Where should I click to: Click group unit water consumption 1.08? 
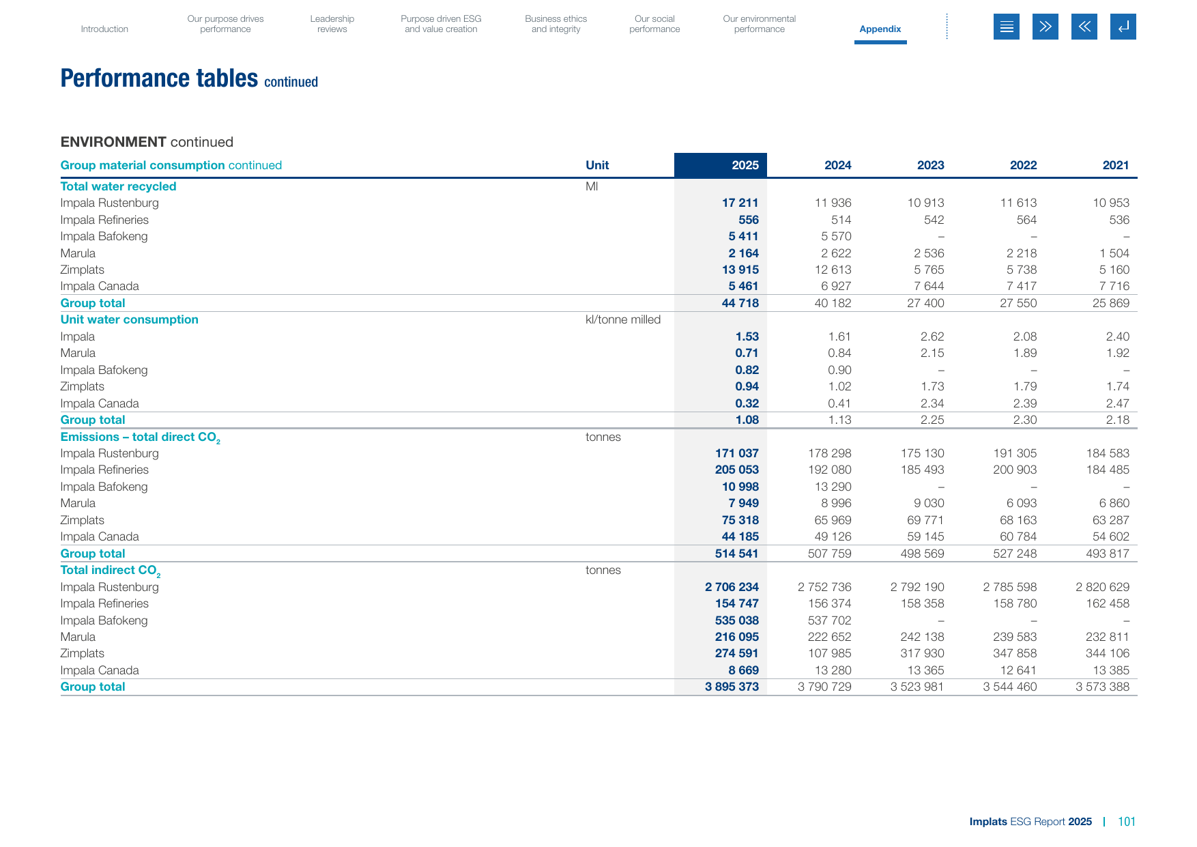747,420
